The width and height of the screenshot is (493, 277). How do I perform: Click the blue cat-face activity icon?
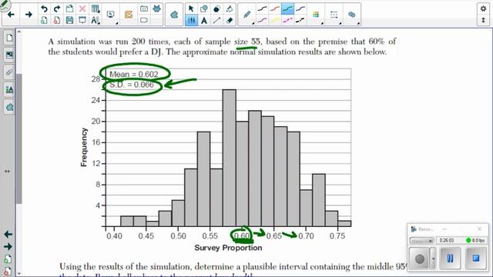(156, 8)
